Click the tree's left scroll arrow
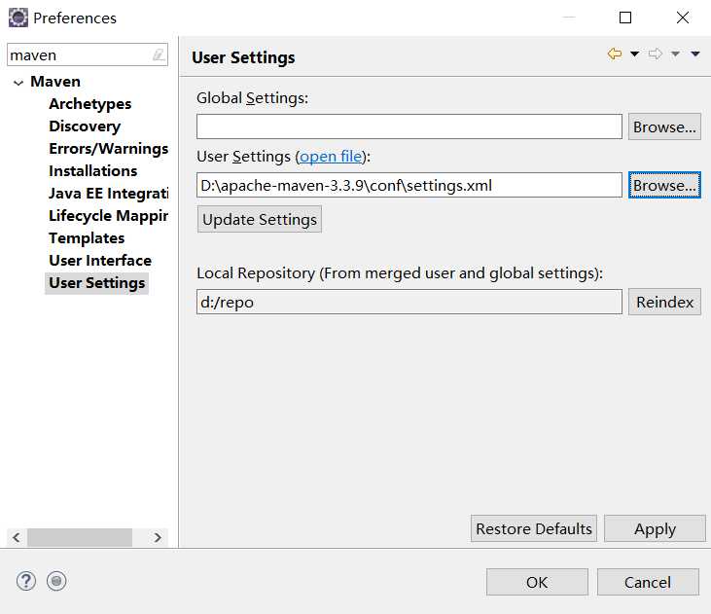 tap(17, 537)
